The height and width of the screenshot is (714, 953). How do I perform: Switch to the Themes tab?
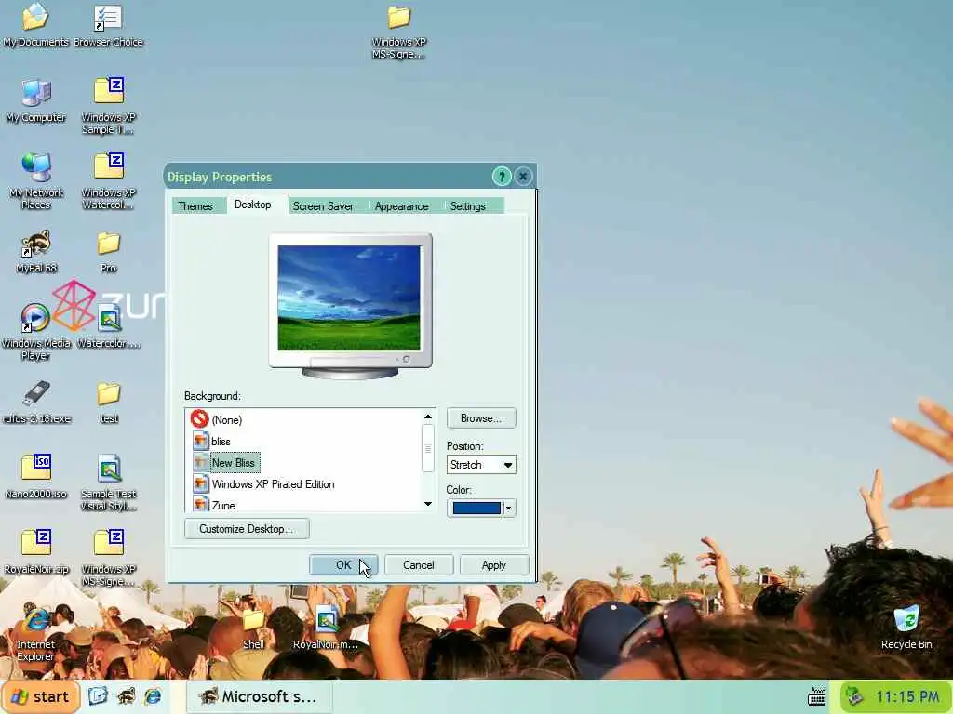(x=195, y=205)
